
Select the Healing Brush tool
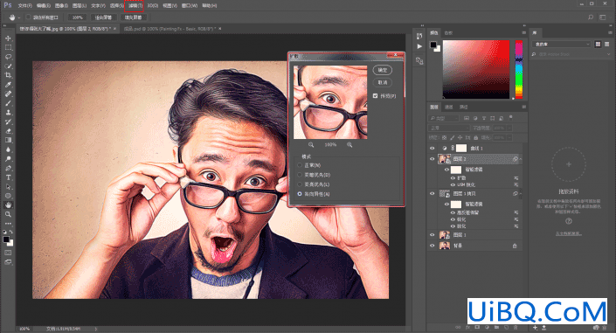pyautogui.click(x=8, y=94)
